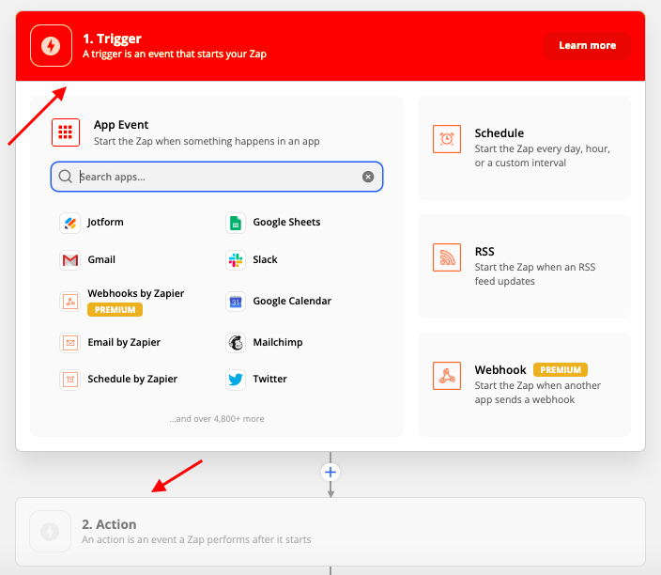
Task: Select the Twitter label
Action: [x=269, y=379]
